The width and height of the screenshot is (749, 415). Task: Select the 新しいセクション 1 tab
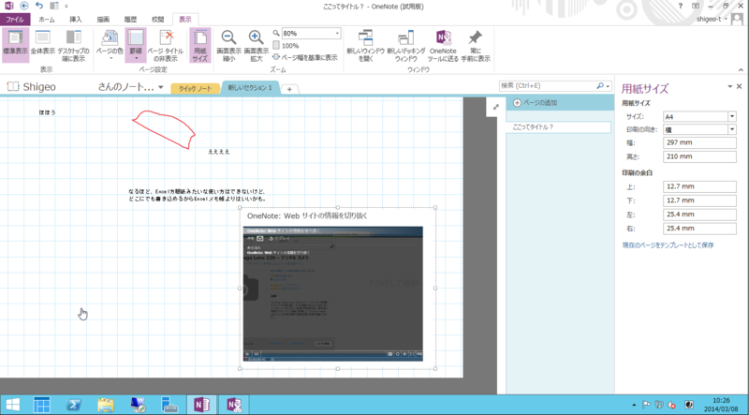[250, 88]
